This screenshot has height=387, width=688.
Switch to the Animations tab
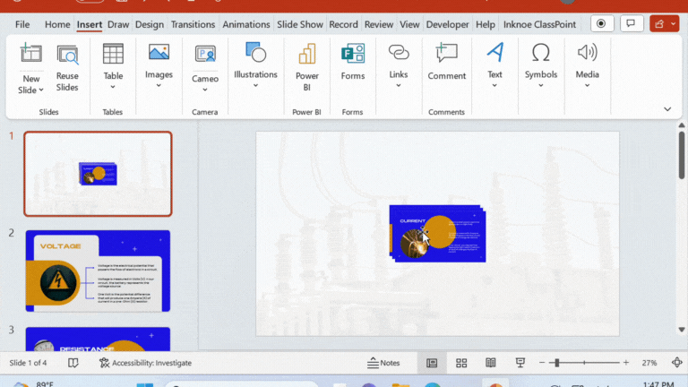pos(246,24)
